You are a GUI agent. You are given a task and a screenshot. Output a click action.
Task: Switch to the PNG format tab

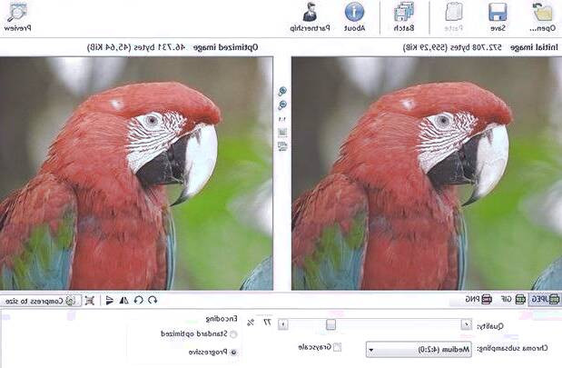pos(478,299)
